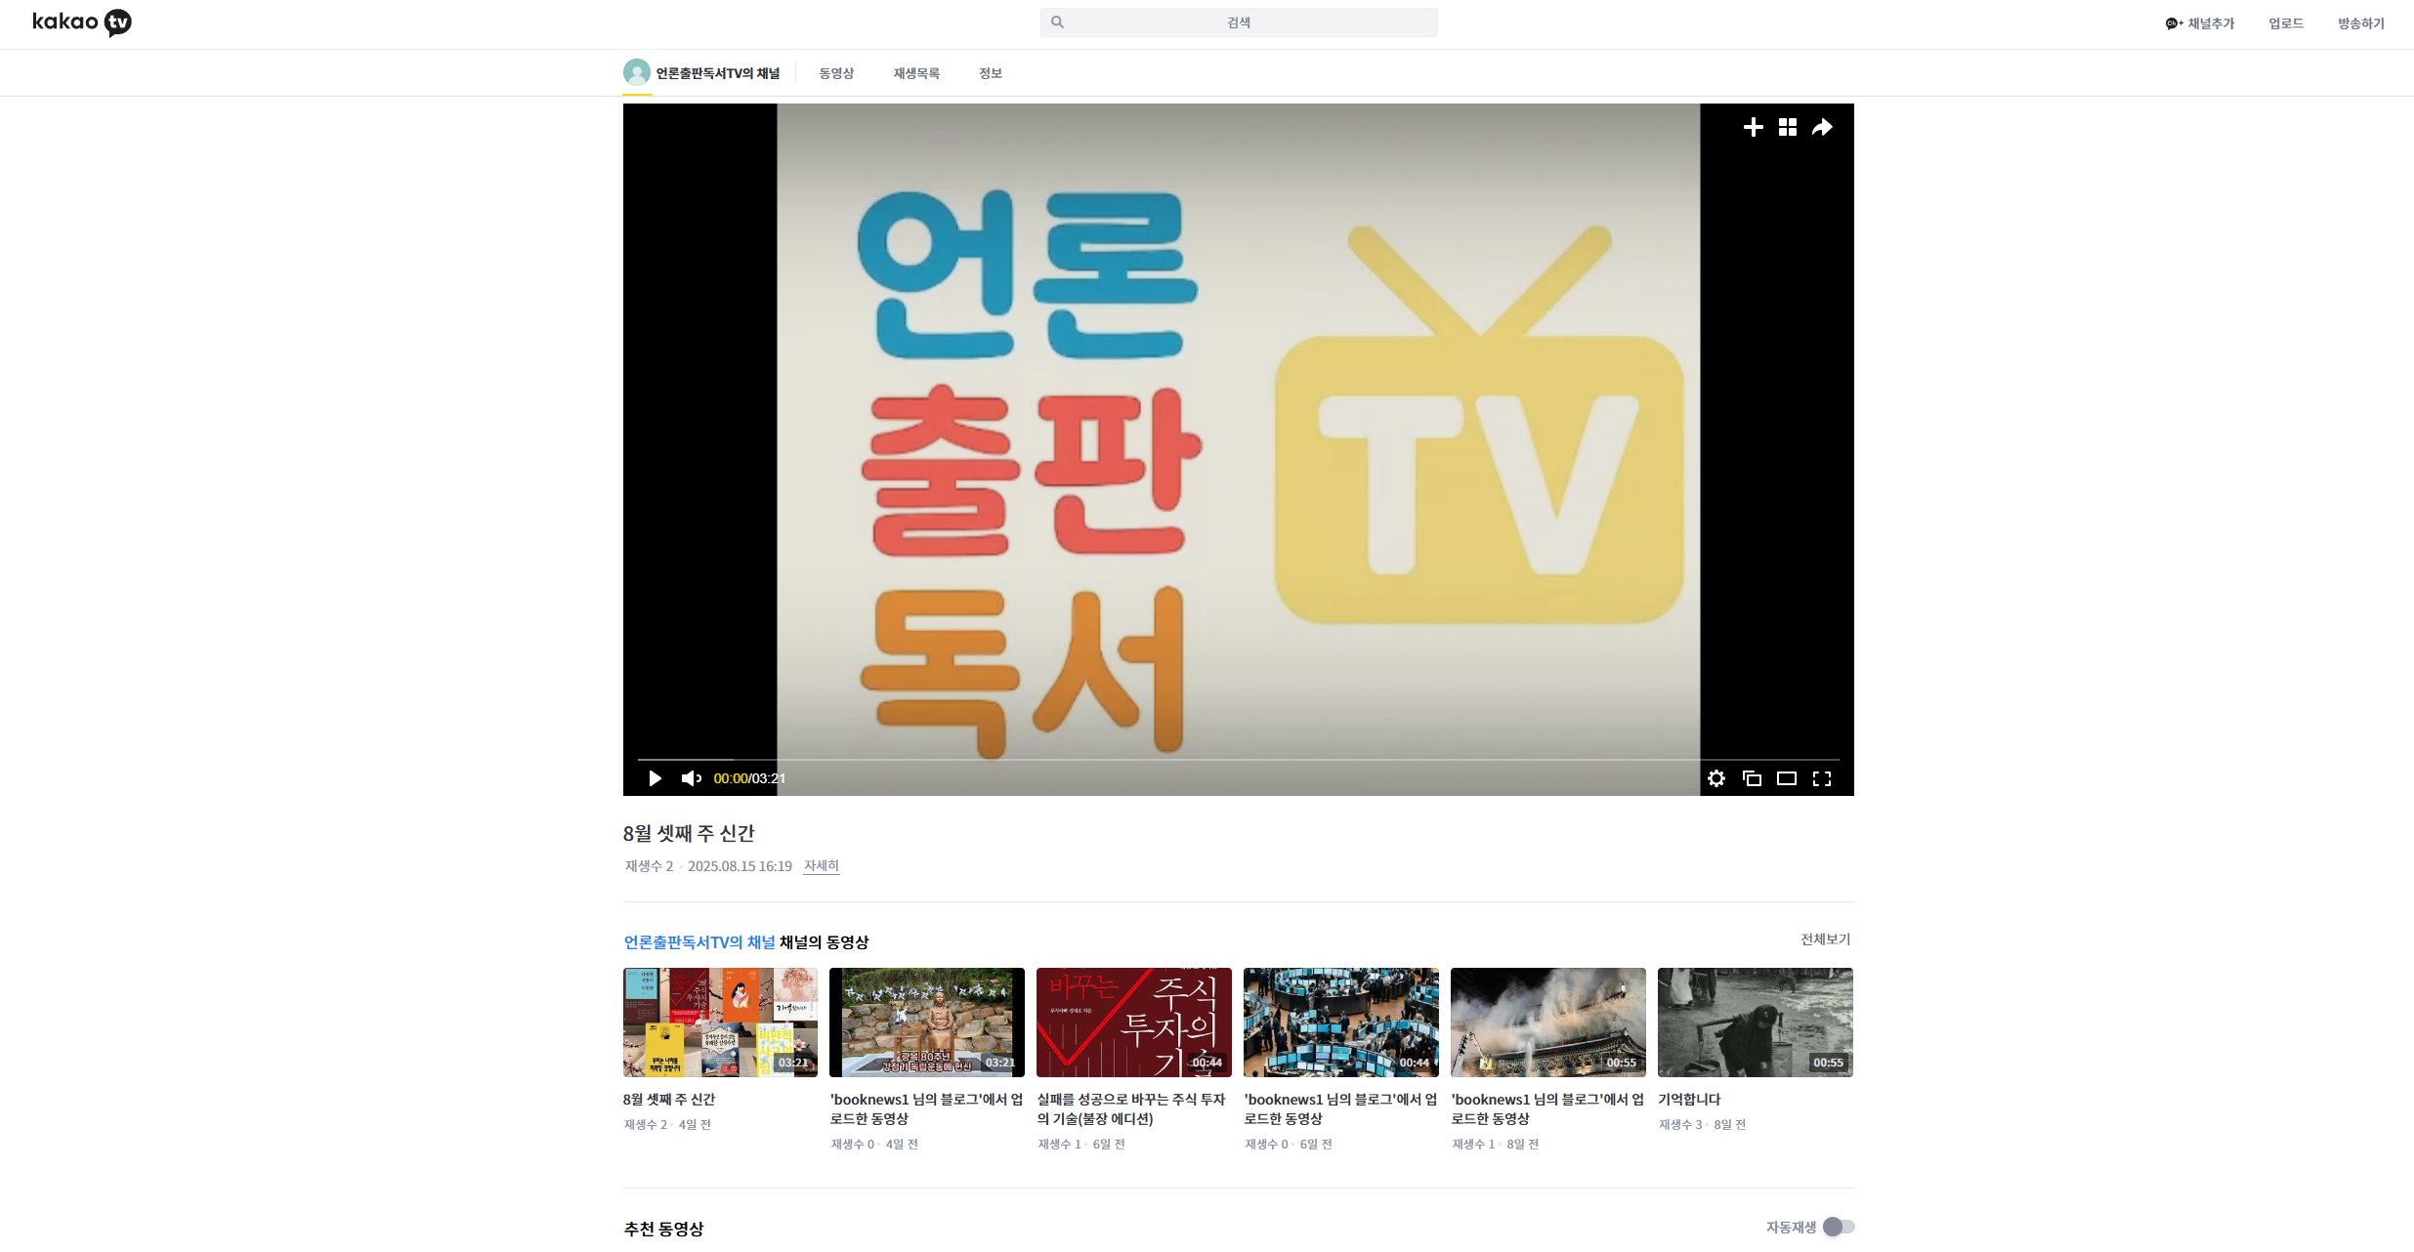Expand video details via 자세히
The width and height of the screenshot is (2414, 1252).
[820, 865]
